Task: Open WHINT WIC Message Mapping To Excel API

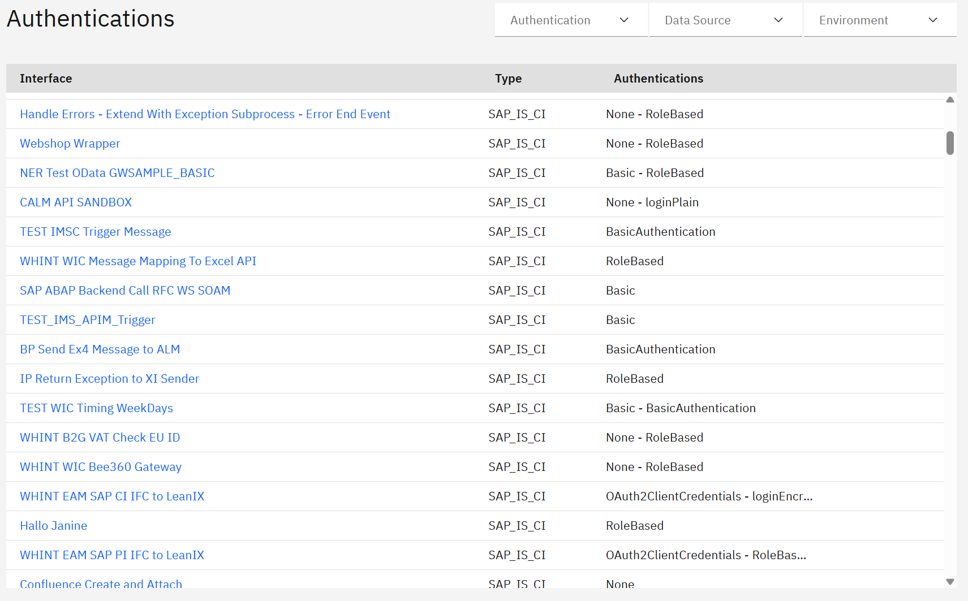Action: click(x=138, y=261)
